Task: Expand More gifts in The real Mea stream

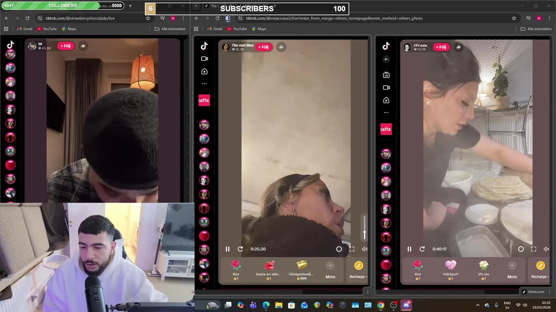Action: [x=331, y=270]
